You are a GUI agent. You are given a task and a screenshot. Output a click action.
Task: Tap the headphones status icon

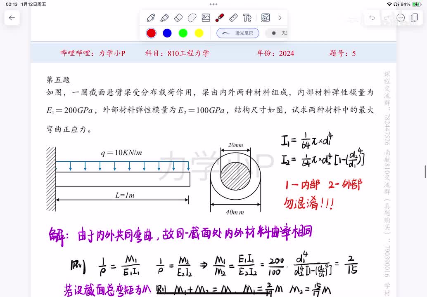click(396, 5)
